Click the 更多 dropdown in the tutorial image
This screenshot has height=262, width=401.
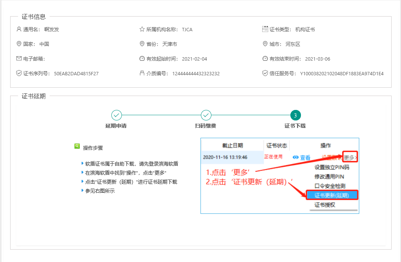[350, 157]
